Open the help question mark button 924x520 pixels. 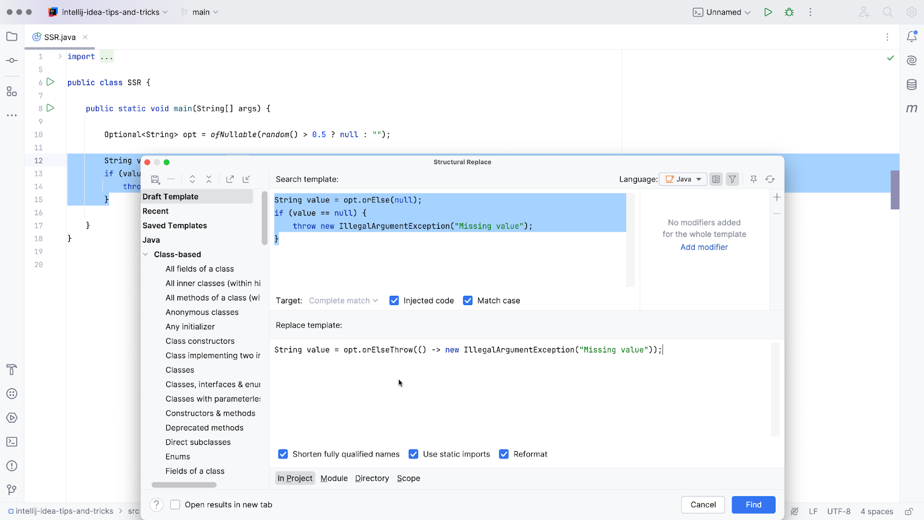157,504
